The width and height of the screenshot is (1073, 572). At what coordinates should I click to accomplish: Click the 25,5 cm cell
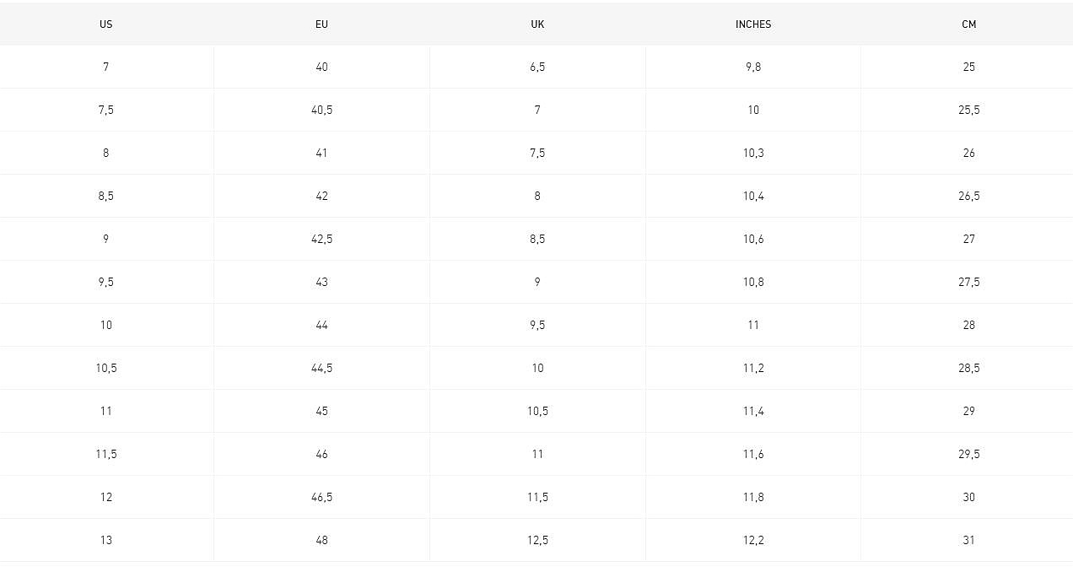968,110
